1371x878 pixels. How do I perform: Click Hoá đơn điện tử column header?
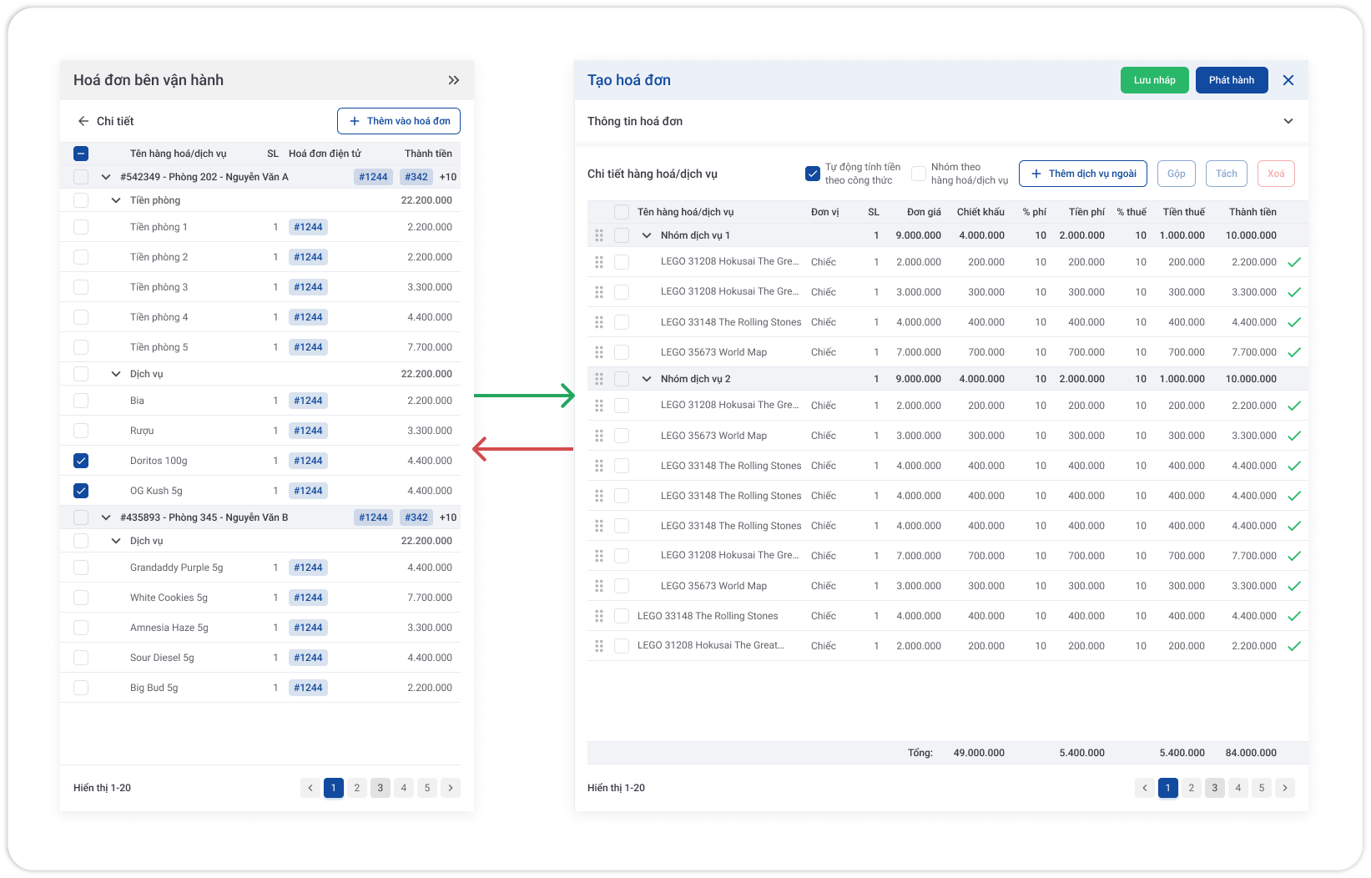325,154
